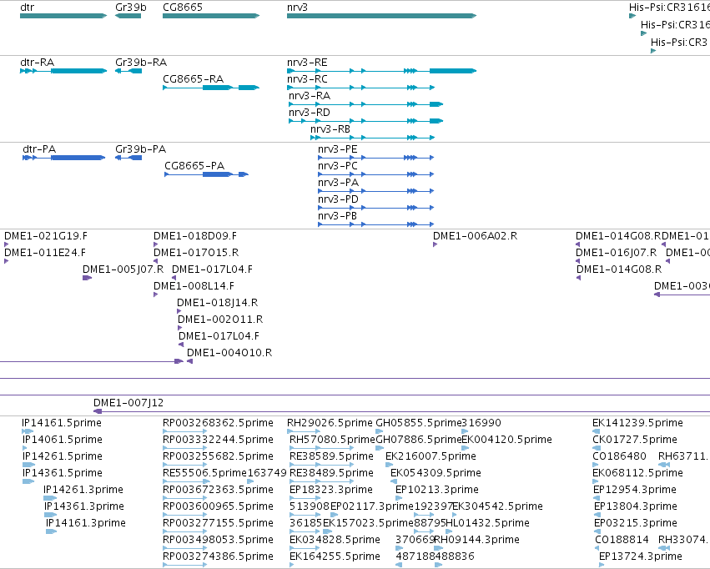Click the nrv3-RC transcript label

pyautogui.click(x=307, y=79)
